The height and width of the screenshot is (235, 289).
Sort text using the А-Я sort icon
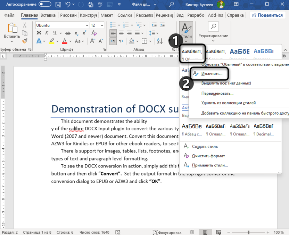coord(159,41)
